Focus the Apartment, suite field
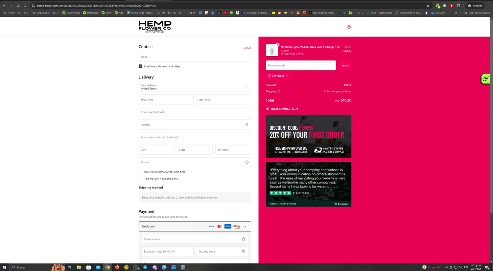This screenshot has height=271, width=493. pos(195,137)
